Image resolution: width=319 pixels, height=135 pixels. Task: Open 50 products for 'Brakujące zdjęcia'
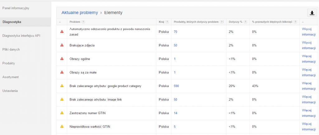click(175, 45)
